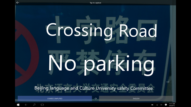Image resolution: width=191 pixels, height=107 pixels.
Task: Check battery status icon in tray
Action: click(153, 105)
